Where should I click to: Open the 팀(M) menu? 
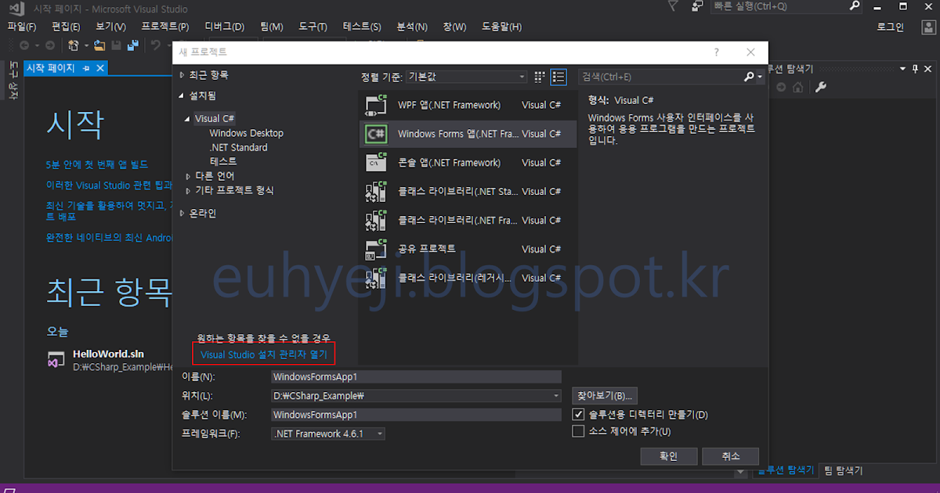point(272,27)
